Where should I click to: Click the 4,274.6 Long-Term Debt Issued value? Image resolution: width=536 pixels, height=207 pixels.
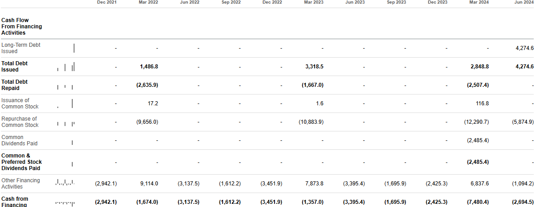(524, 48)
